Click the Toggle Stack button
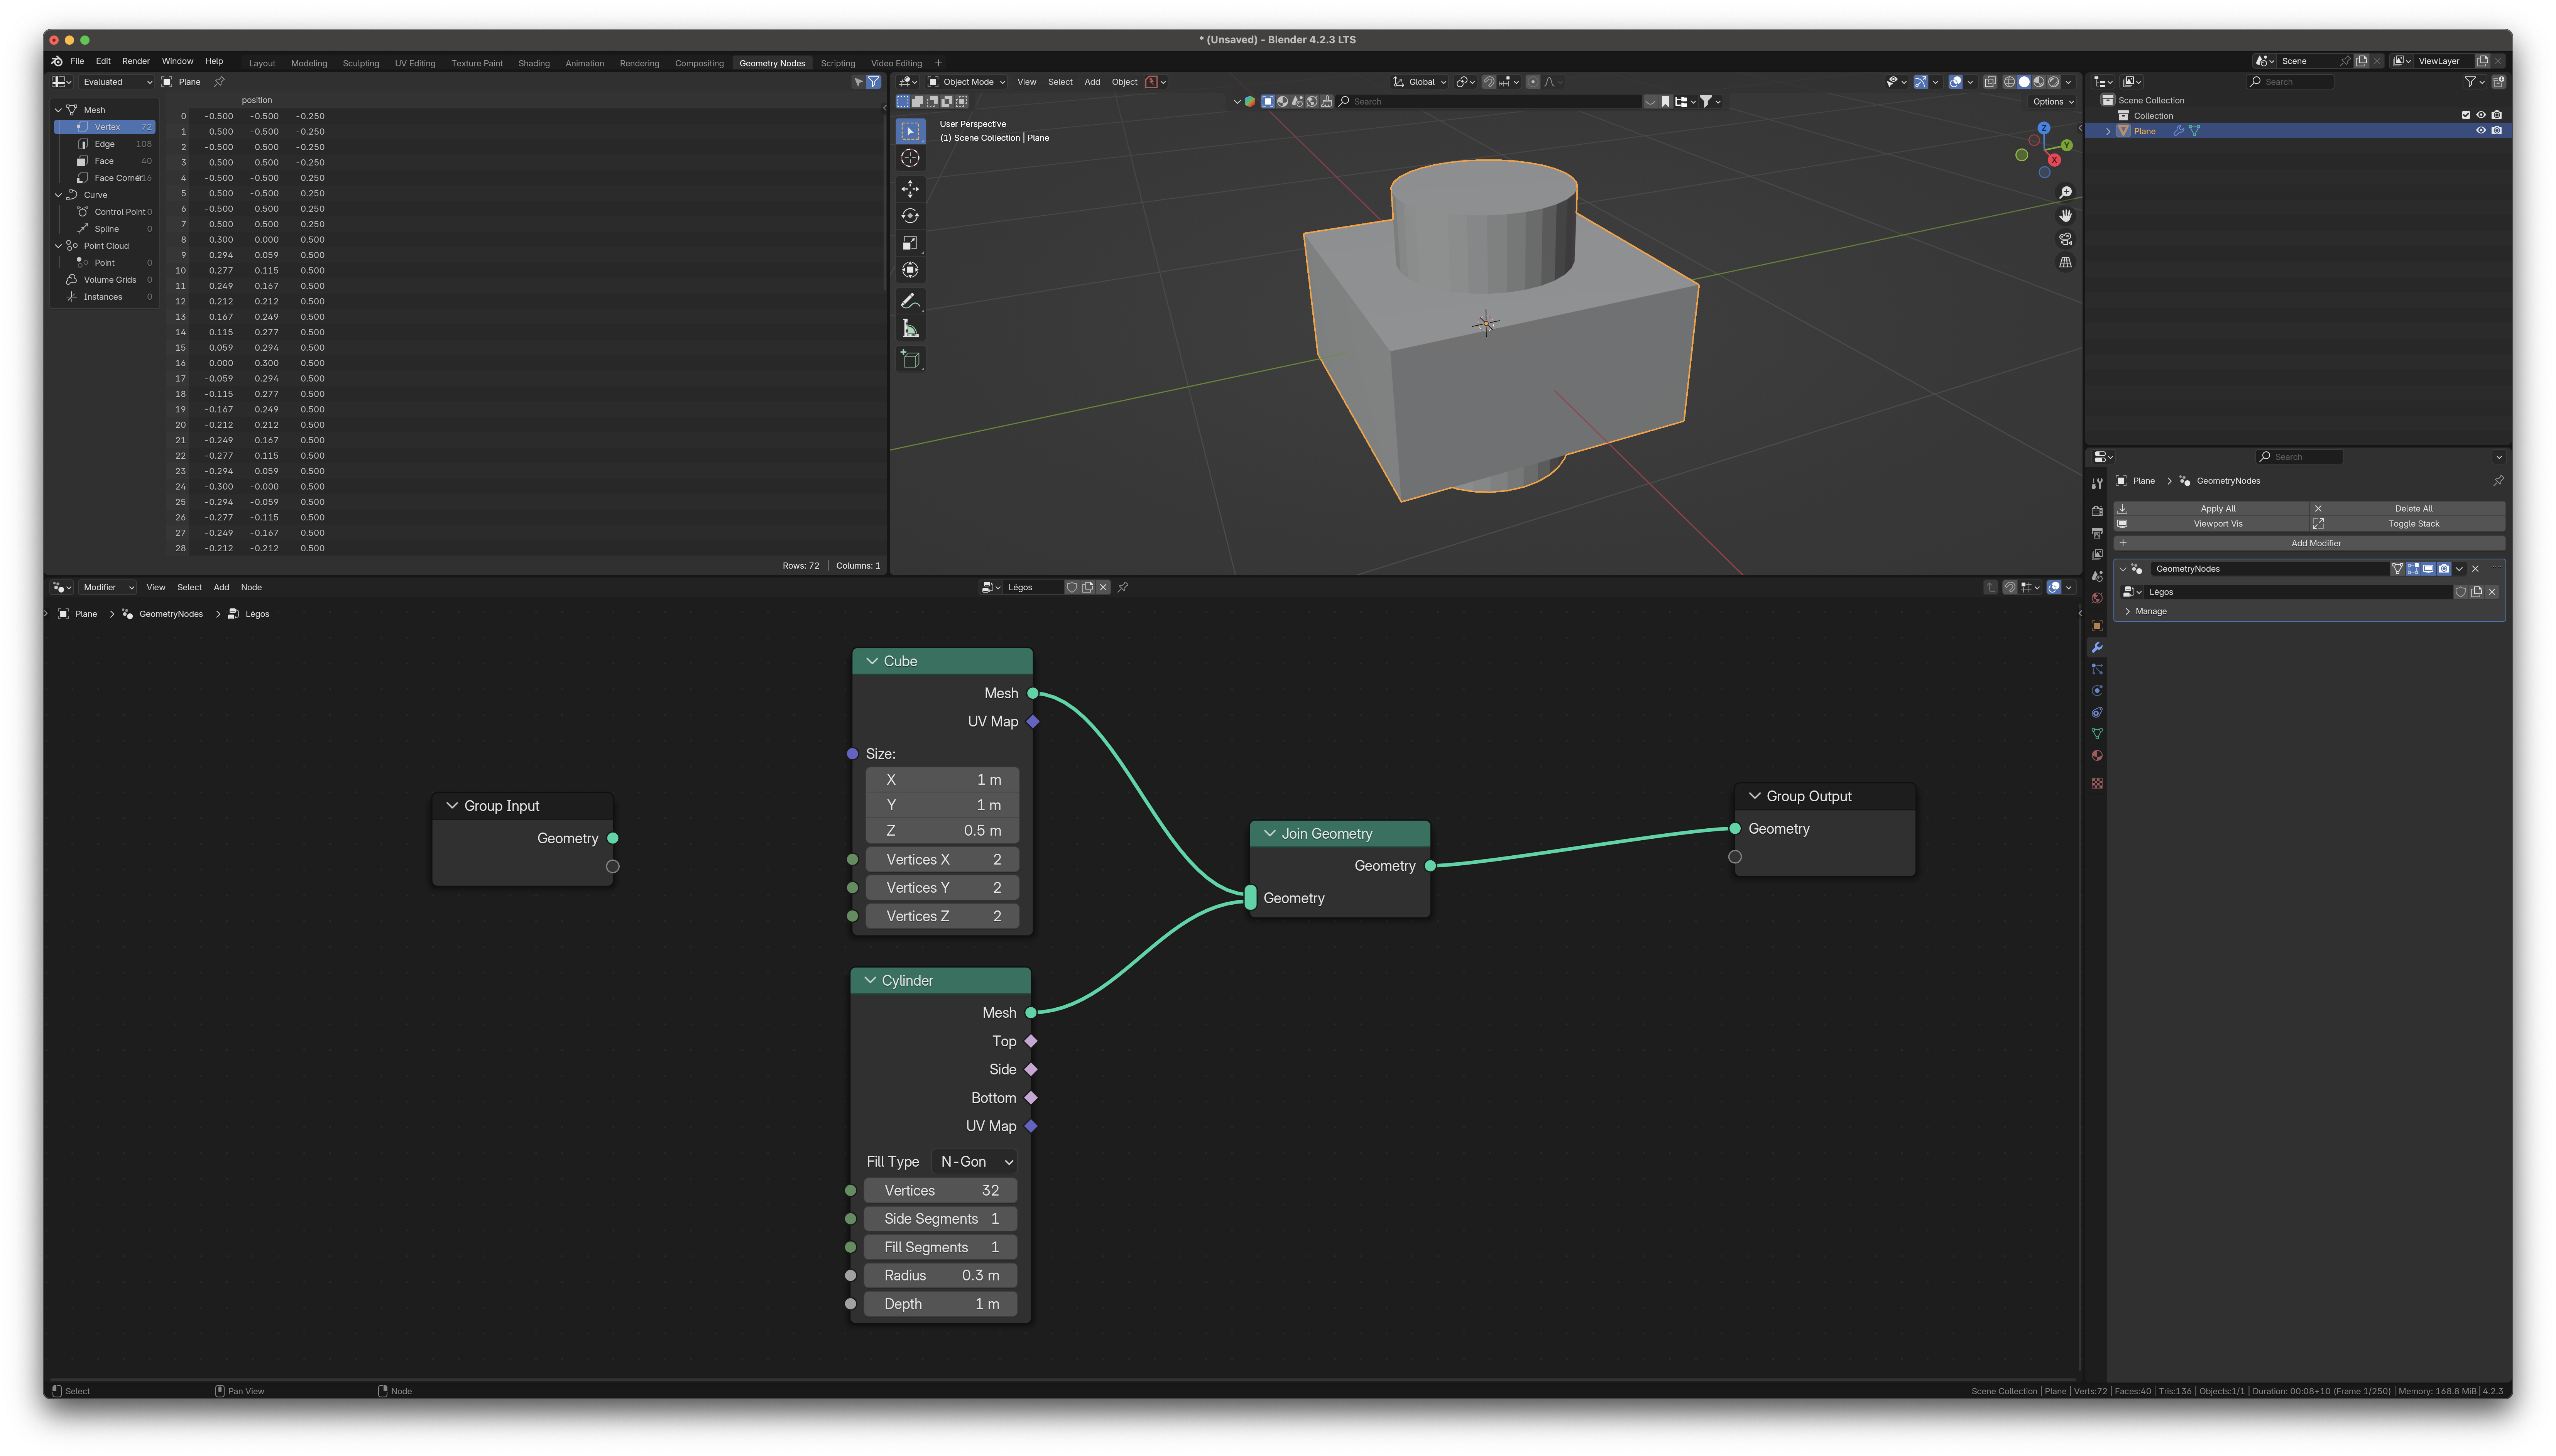This screenshot has width=2556, height=1456. [2408, 524]
